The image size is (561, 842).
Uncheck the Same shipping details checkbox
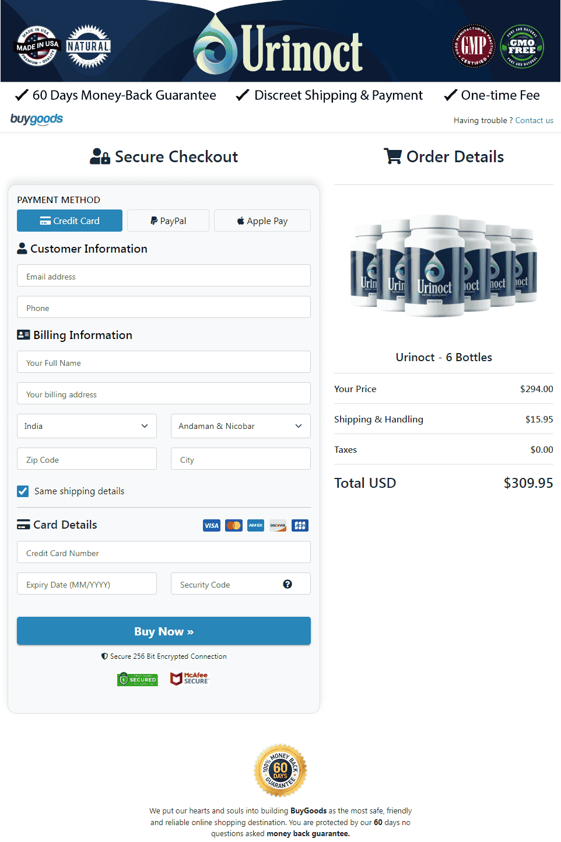pos(22,491)
